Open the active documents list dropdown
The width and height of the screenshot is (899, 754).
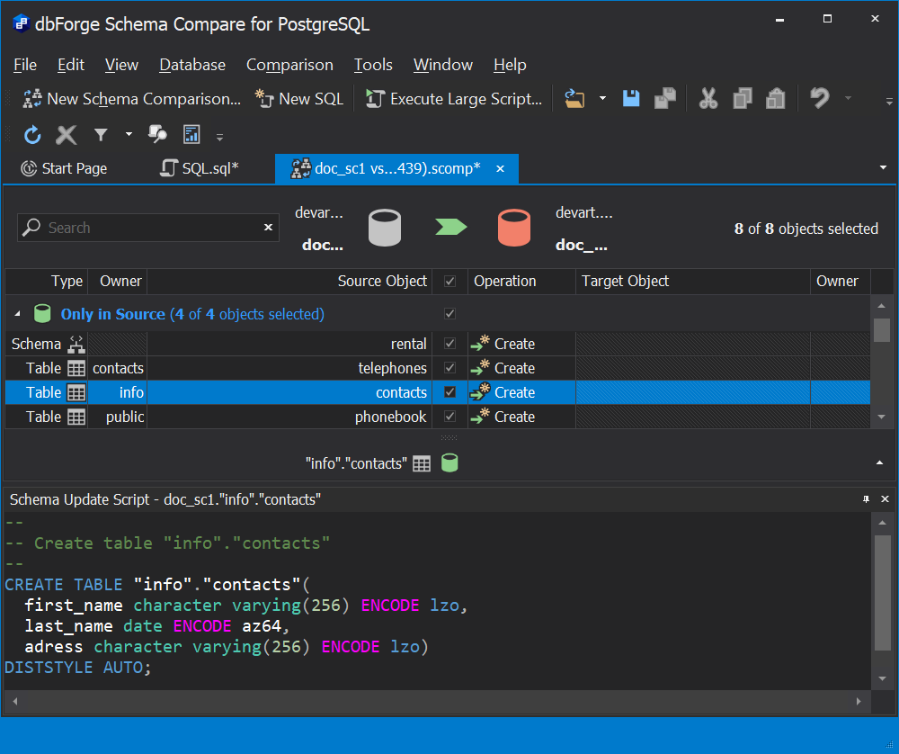883,167
